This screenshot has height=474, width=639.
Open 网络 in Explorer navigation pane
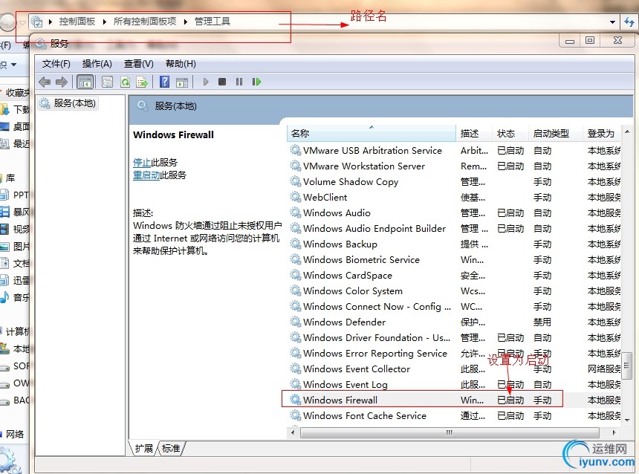click(15, 434)
